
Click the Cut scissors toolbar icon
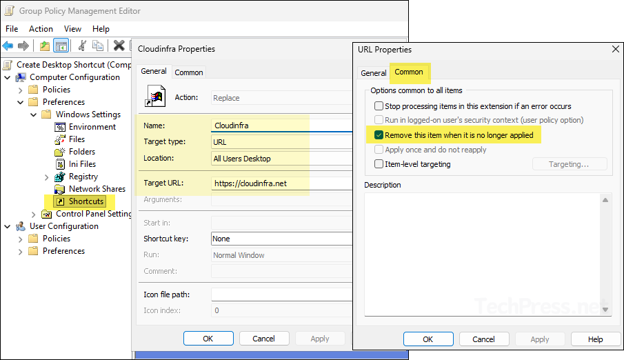click(x=82, y=46)
